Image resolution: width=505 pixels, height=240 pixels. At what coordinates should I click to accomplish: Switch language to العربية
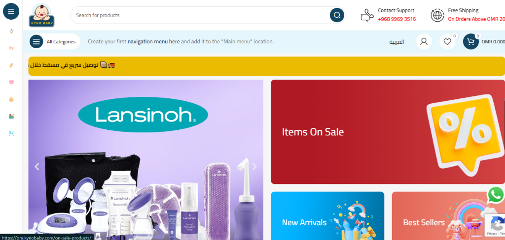(397, 42)
